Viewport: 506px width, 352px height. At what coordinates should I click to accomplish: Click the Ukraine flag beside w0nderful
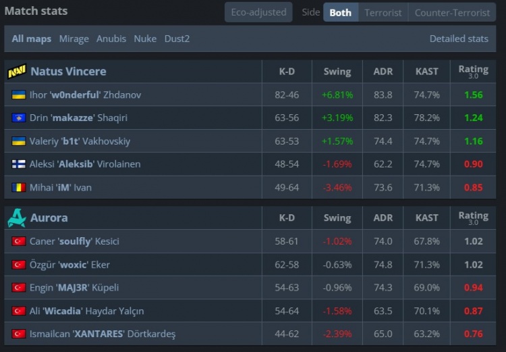pyautogui.click(x=18, y=95)
